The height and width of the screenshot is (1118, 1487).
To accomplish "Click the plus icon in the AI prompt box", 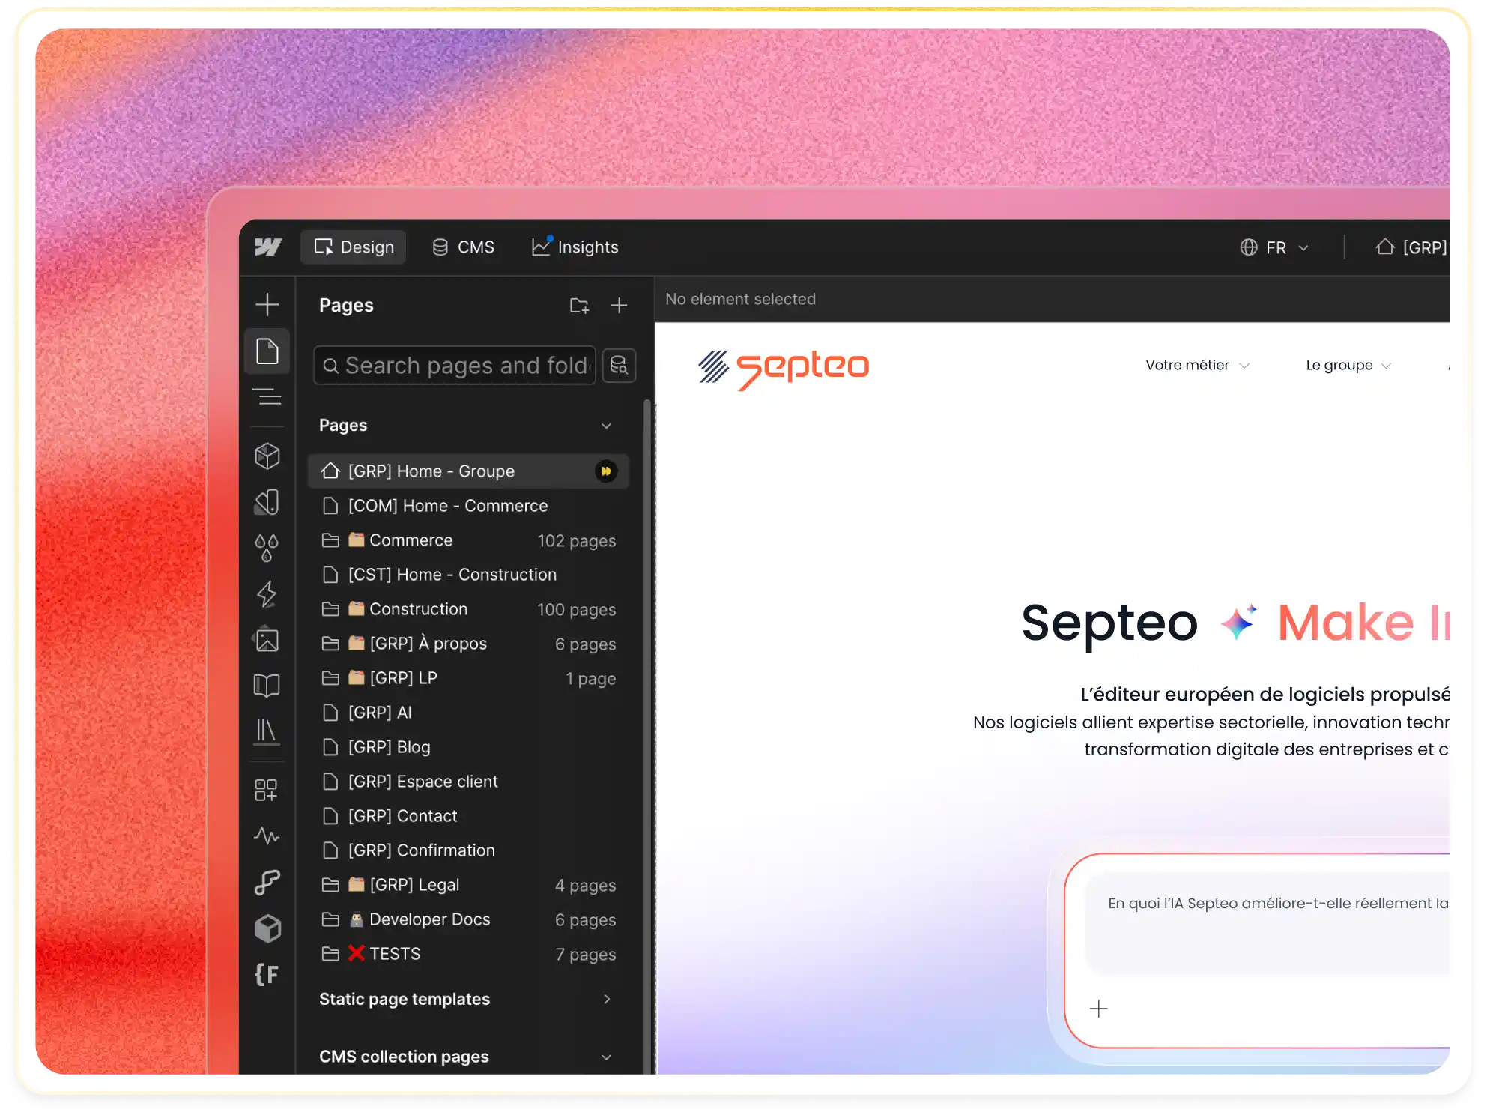I will pos(1098,1009).
